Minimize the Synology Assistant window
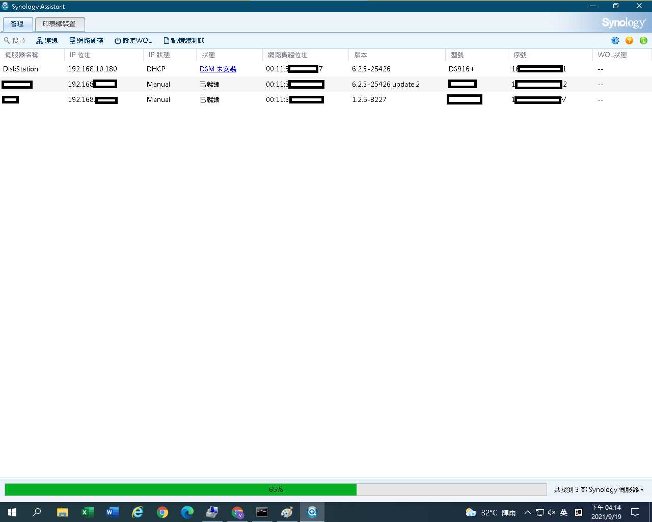 pos(593,6)
